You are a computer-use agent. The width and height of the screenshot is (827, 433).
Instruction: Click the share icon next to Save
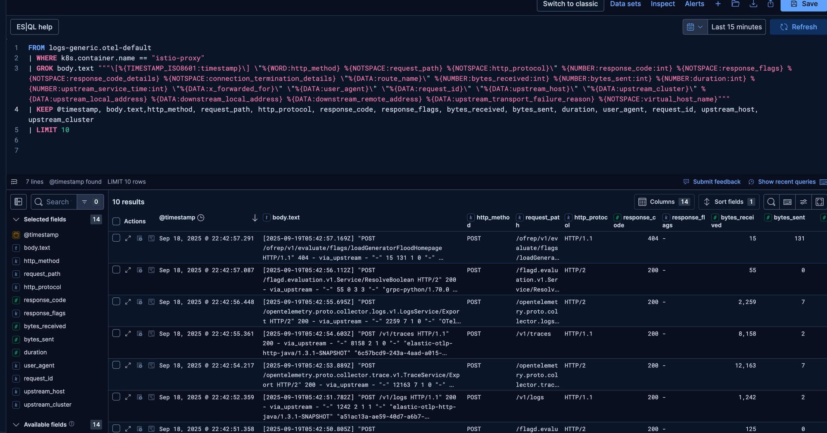[x=771, y=4]
